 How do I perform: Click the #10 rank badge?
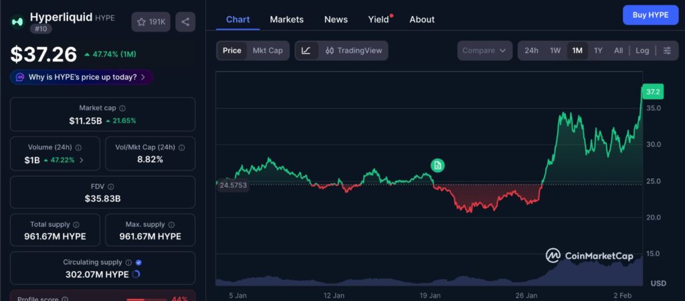tap(41, 29)
